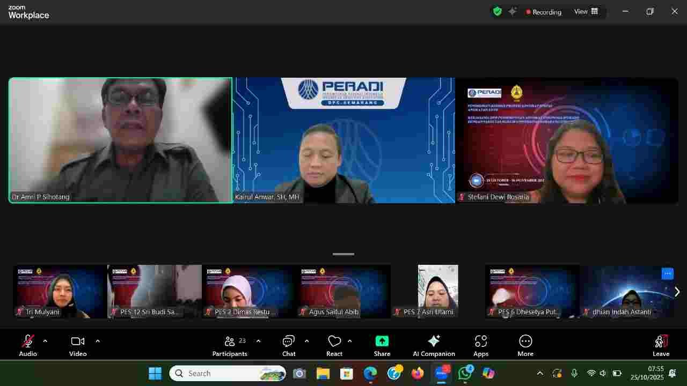Click the More options icon
687x386 pixels.
coord(525,345)
